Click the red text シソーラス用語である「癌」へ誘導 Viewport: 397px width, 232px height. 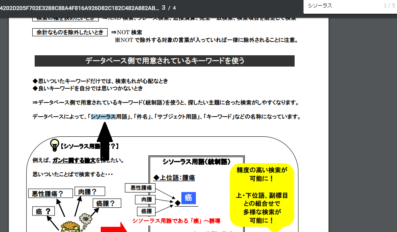[x=176, y=221]
